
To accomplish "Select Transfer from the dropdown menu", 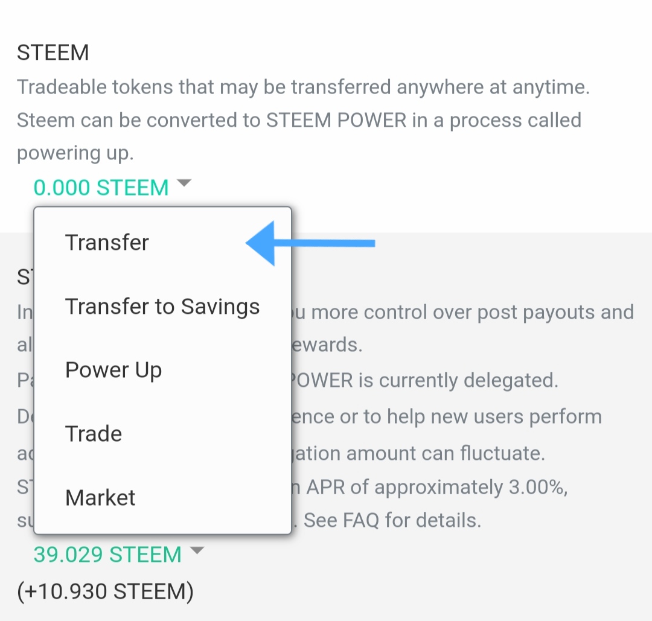I will click(x=107, y=243).
